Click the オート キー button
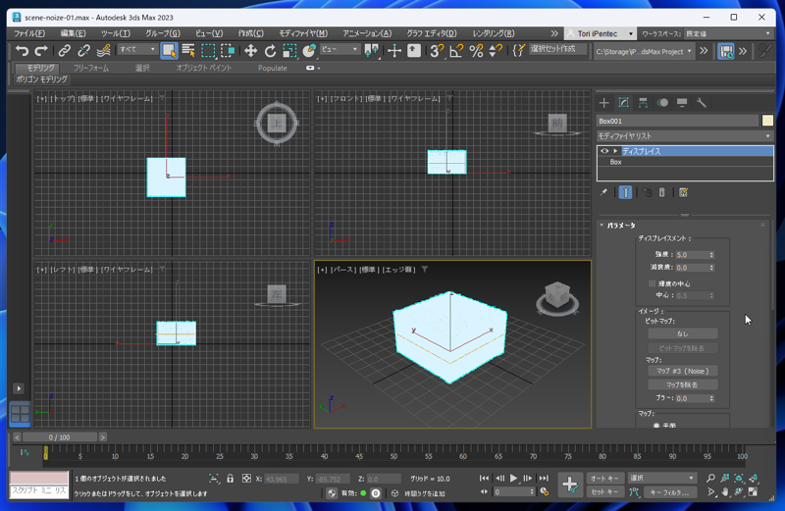 tap(604, 478)
